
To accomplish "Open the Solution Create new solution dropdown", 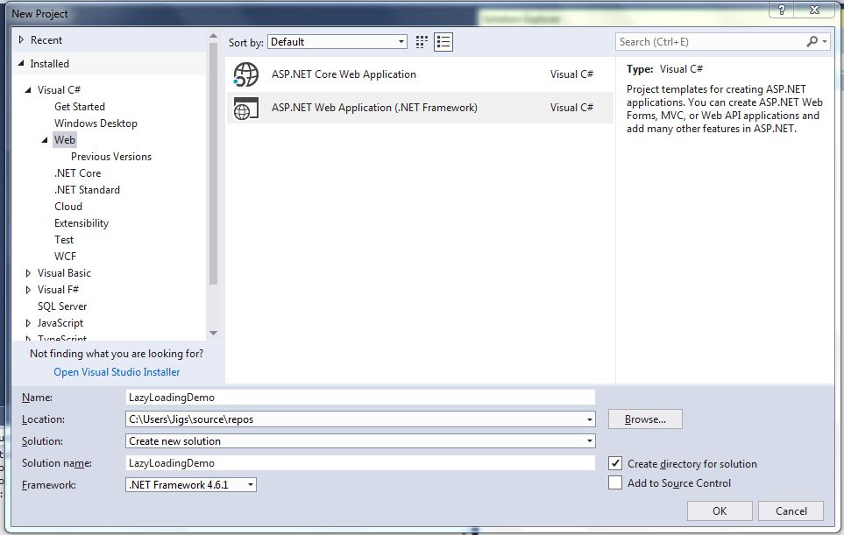I will coord(590,441).
